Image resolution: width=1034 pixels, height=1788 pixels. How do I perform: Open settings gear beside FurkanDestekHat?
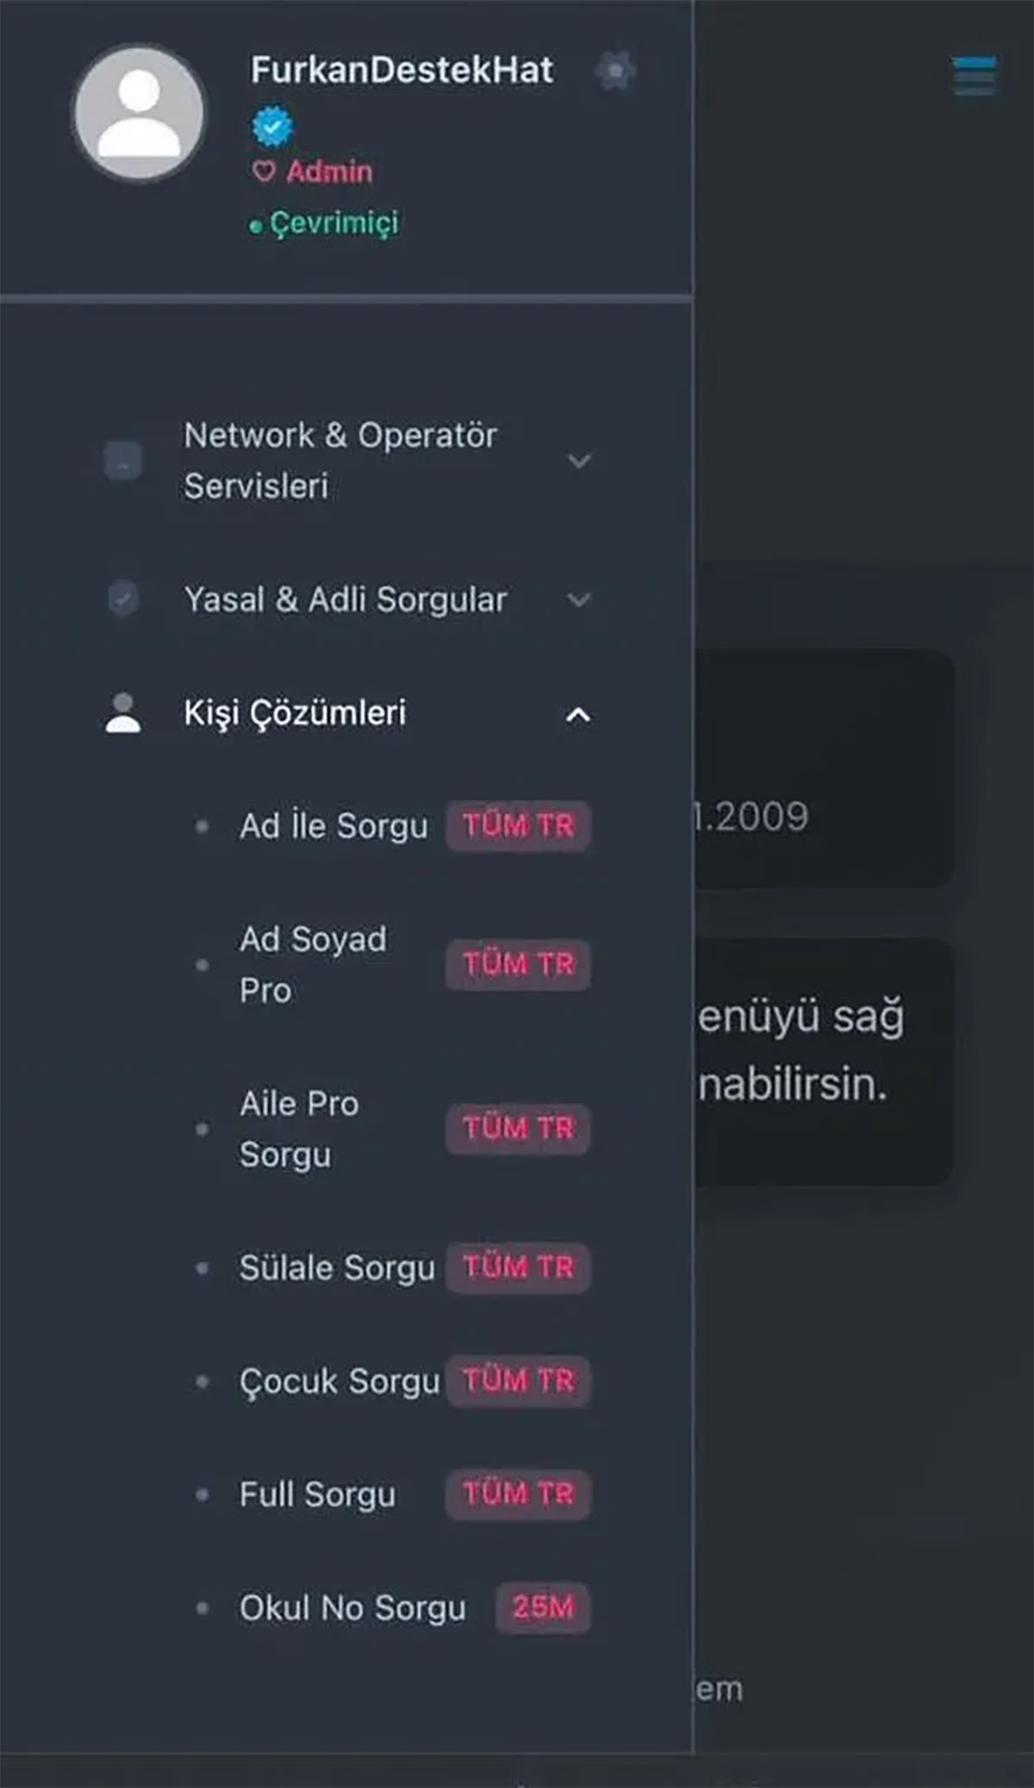pyautogui.click(x=615, y=71)
